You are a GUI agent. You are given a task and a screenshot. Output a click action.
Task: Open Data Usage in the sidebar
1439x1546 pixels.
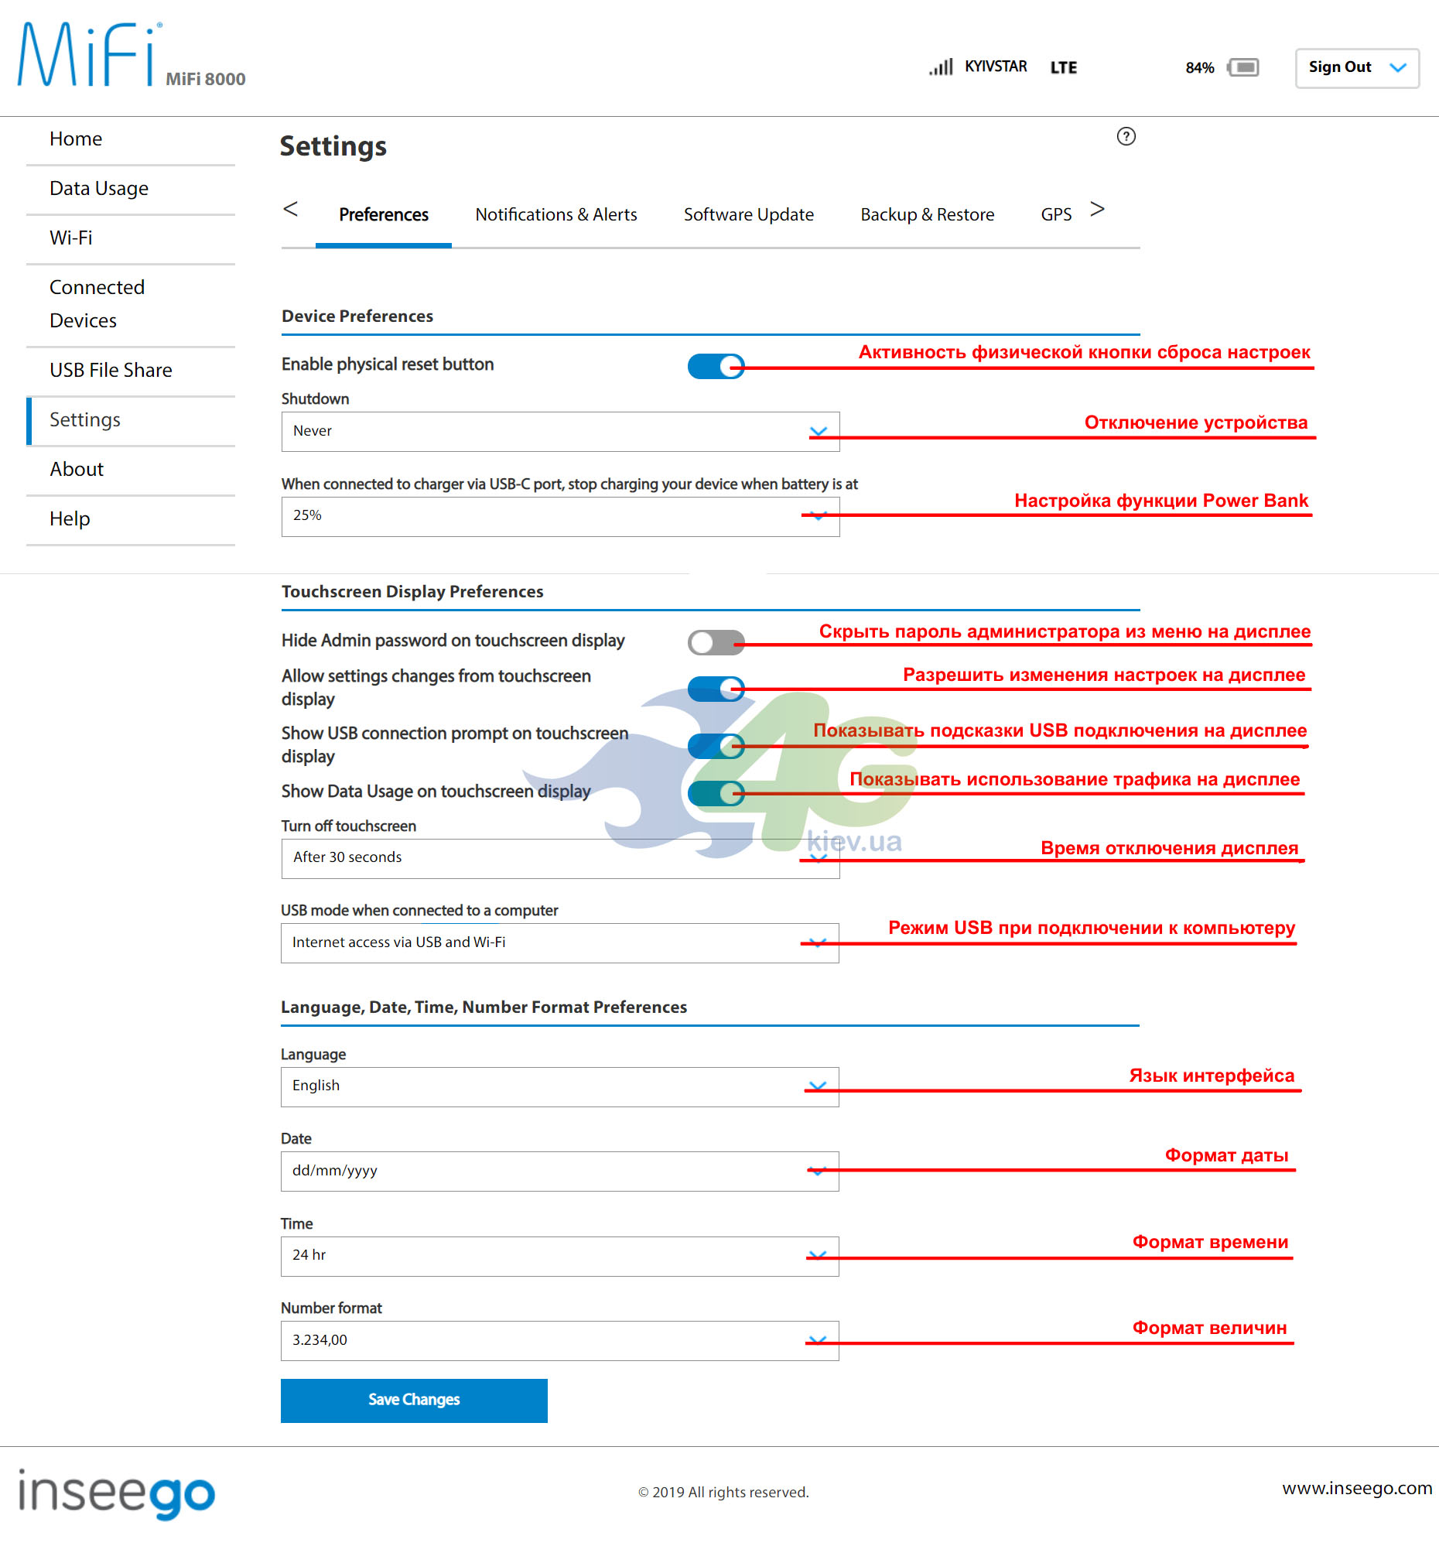click(x=131, y=189)
